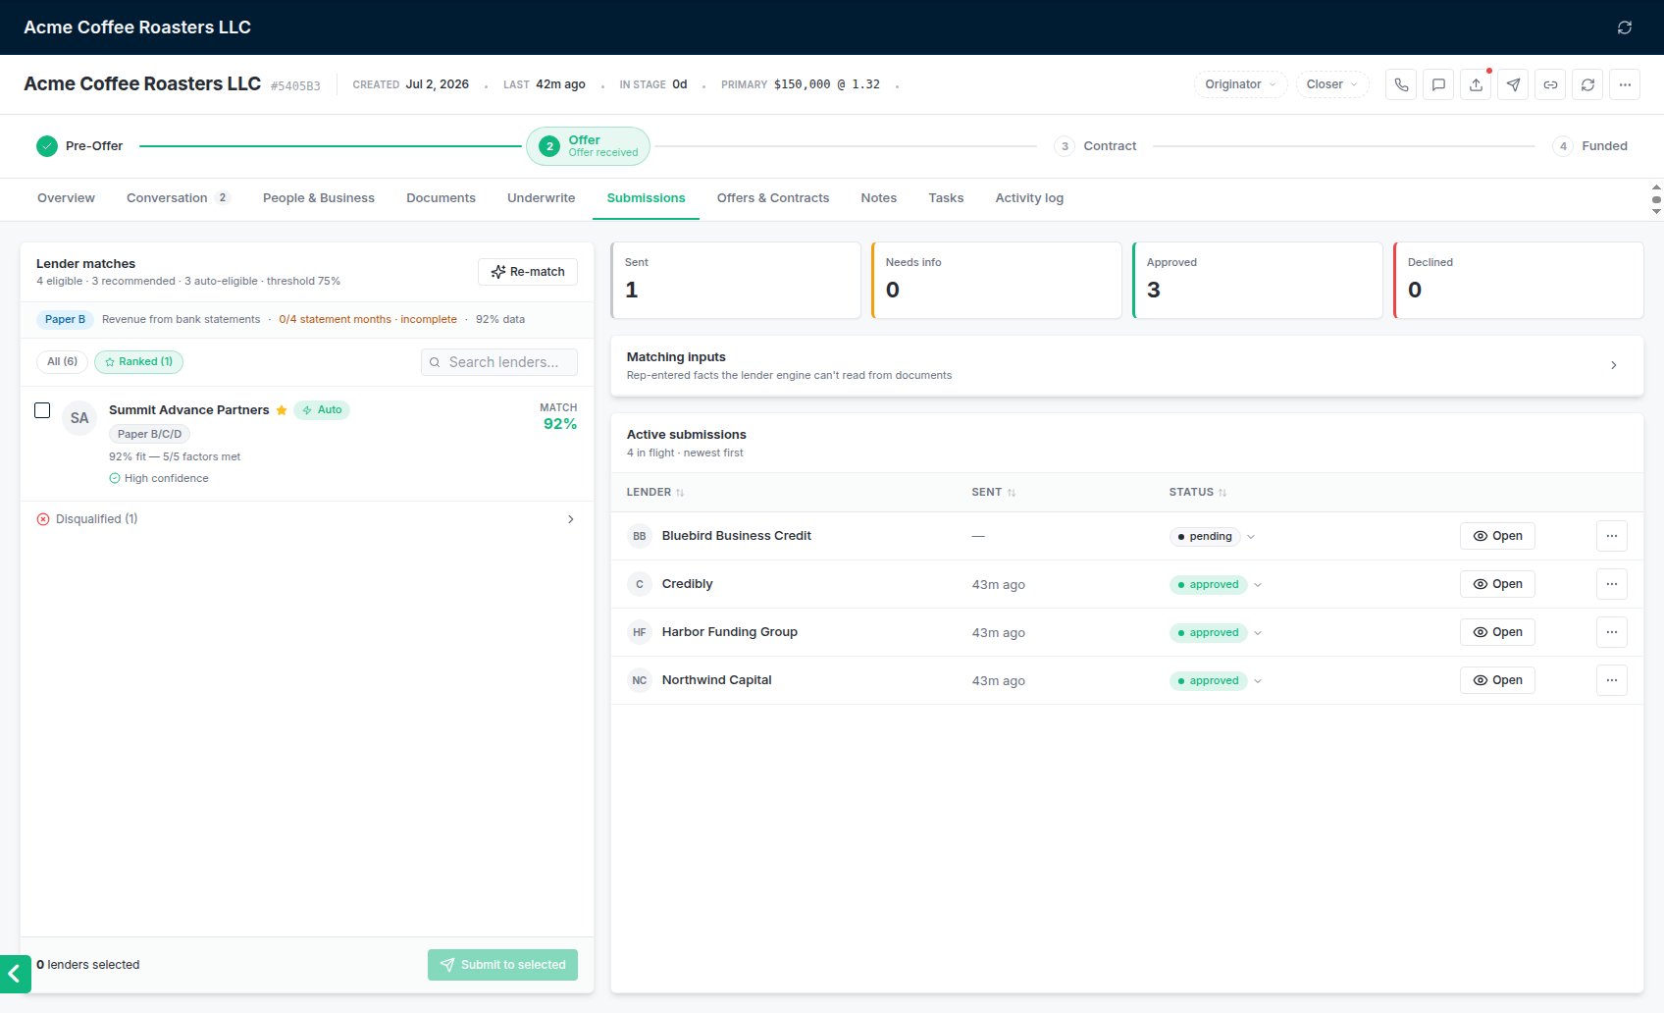The image size is (1664, 1013).
Task: Open the Originator dropdown
Action: pos(1240,84)
